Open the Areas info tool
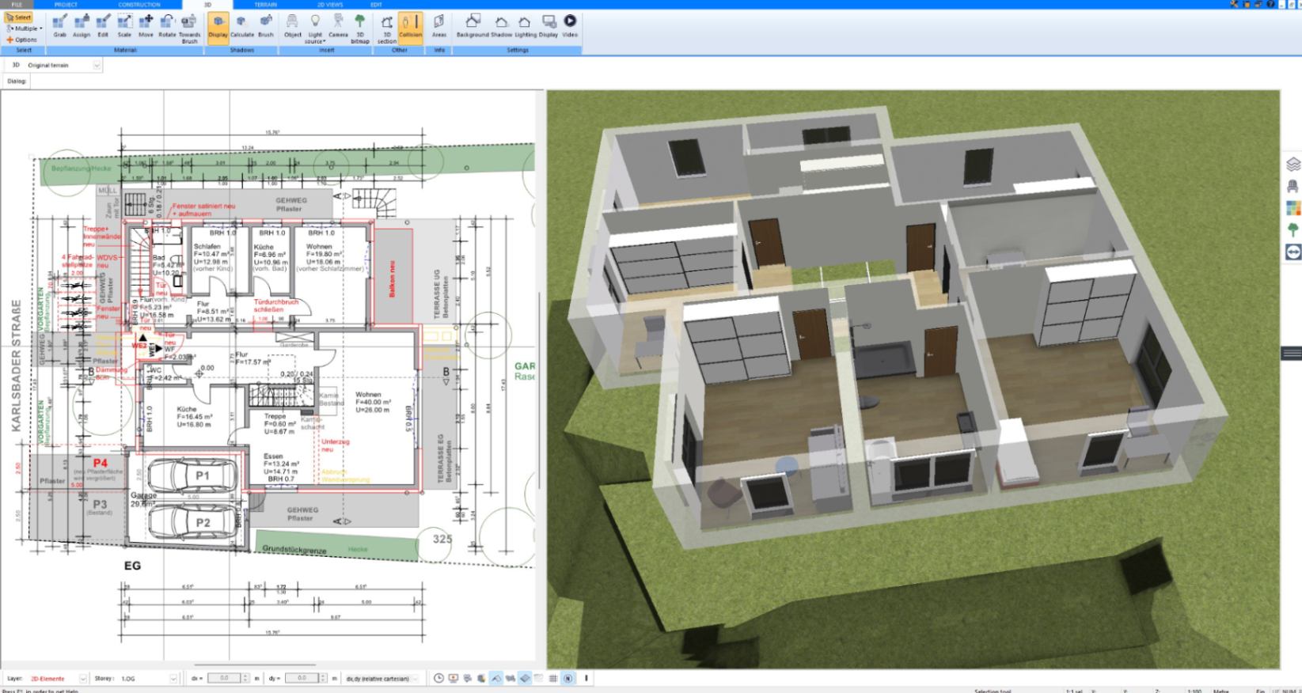Image resolution: width=1302 pixels, height=693 pixels. 439,26
